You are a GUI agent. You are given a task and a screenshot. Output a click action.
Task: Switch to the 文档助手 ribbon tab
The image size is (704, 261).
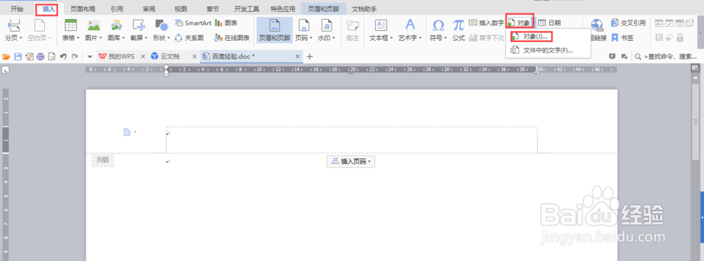pyautogui.click(x=364, y=8)
